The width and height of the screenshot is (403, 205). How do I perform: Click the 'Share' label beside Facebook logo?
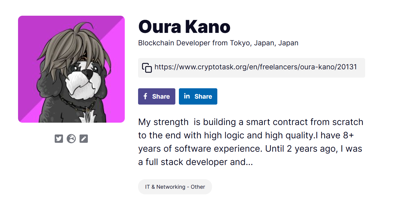(x=161, y=97)
